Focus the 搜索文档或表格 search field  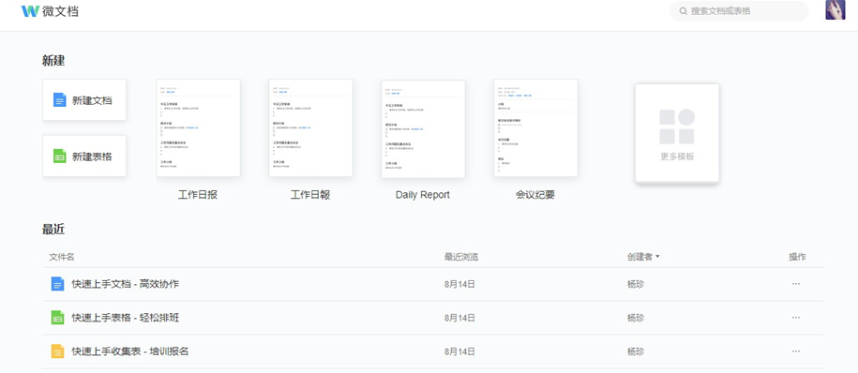pyautogui.click(x=739, y=11)
